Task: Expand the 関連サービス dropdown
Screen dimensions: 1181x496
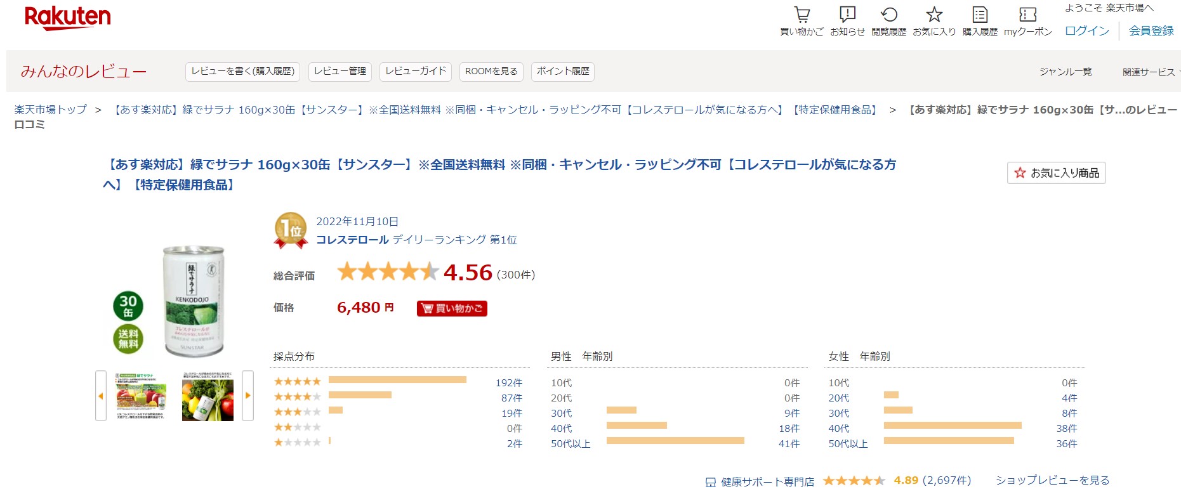Action: coord(1151,72)
